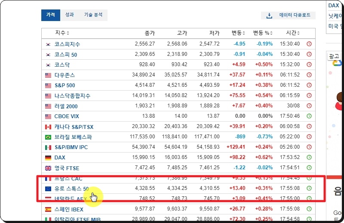Open the 성과 tab
The image size is (344, 223).
point(70,15)
